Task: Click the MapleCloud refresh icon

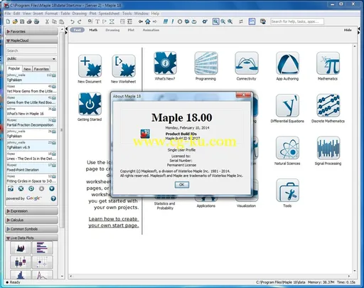Action: coord(31,188)
